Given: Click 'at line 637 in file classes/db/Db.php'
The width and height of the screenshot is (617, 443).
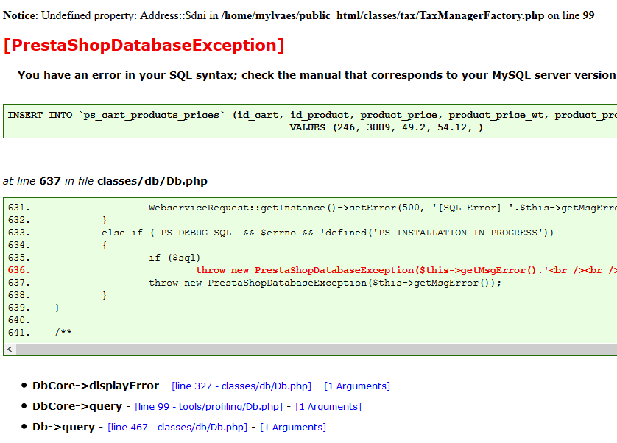Looking at the screenshot, I should pos(105,181).
